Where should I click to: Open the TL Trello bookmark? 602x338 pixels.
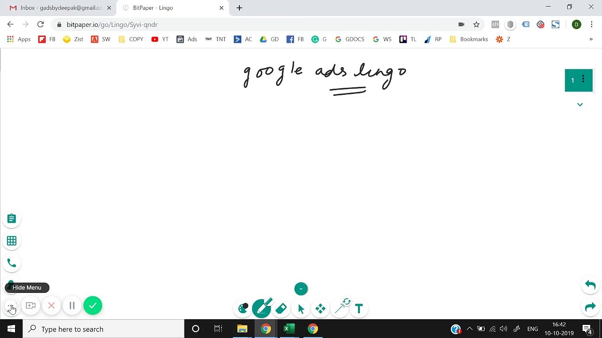click(408, 39)
